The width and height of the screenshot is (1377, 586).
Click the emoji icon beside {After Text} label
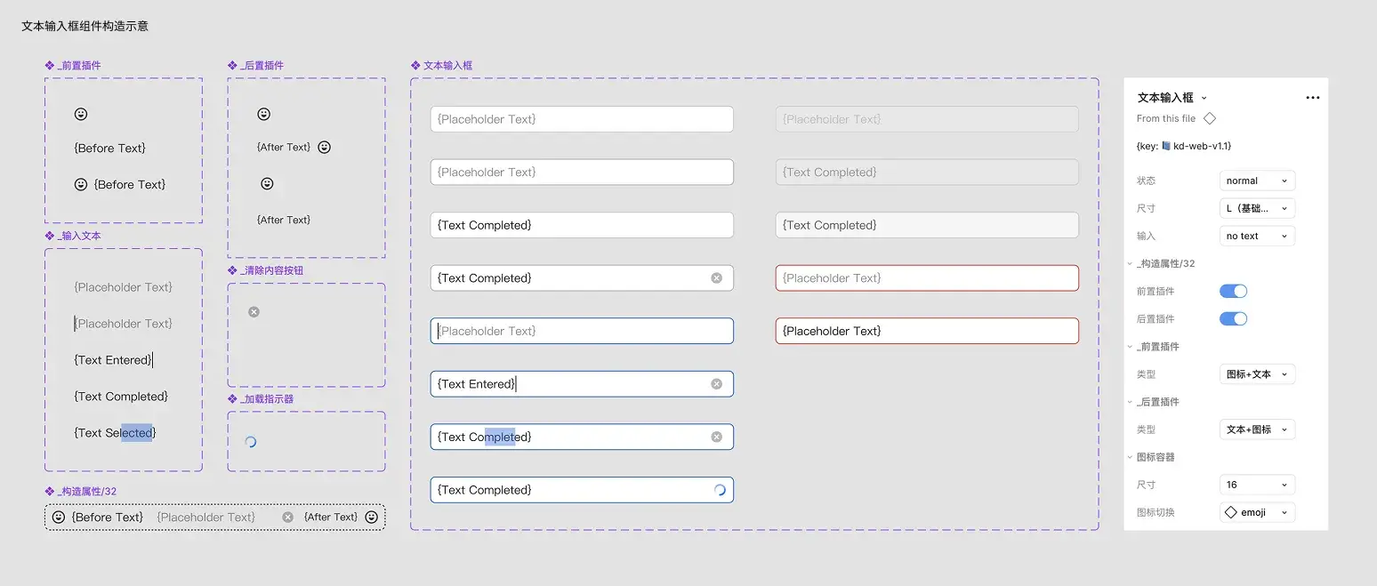[x=323, y=147]
